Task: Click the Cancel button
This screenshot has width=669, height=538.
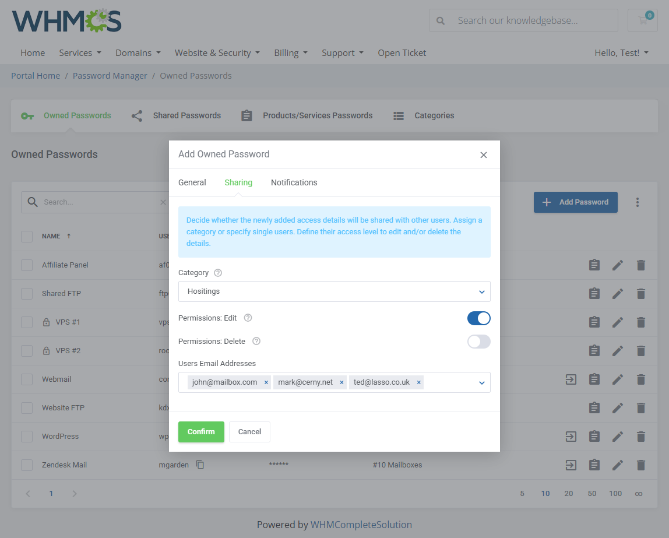Action: click(249, 432)
